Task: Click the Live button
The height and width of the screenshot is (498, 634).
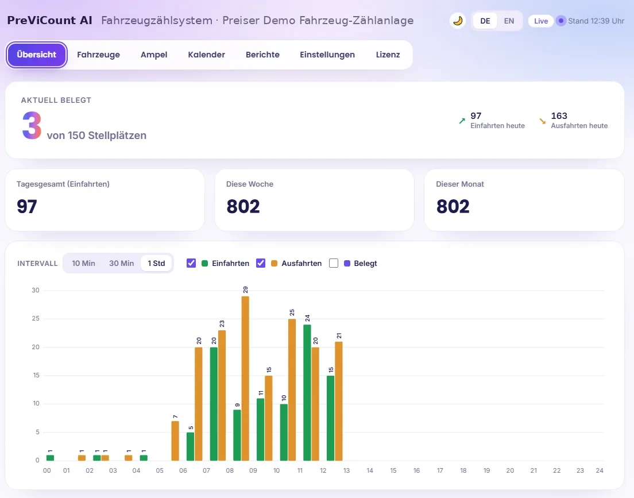Action: point(541,21)
